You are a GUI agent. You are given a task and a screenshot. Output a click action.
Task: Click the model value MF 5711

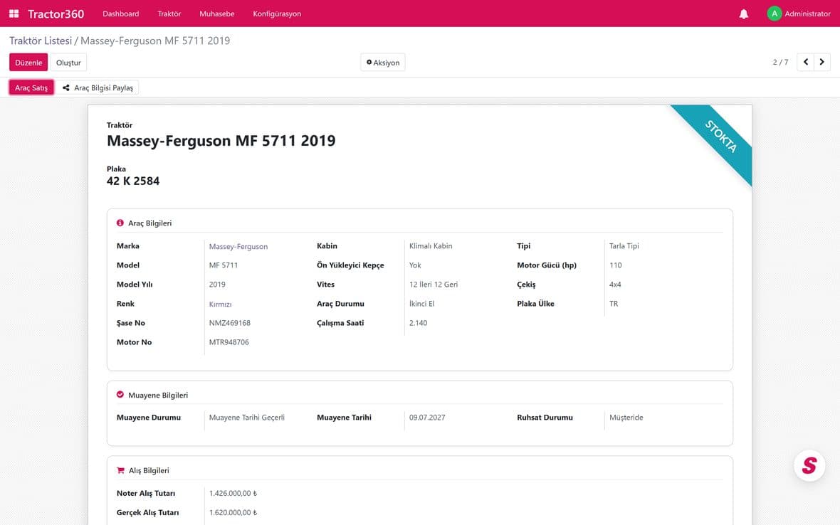224,265
